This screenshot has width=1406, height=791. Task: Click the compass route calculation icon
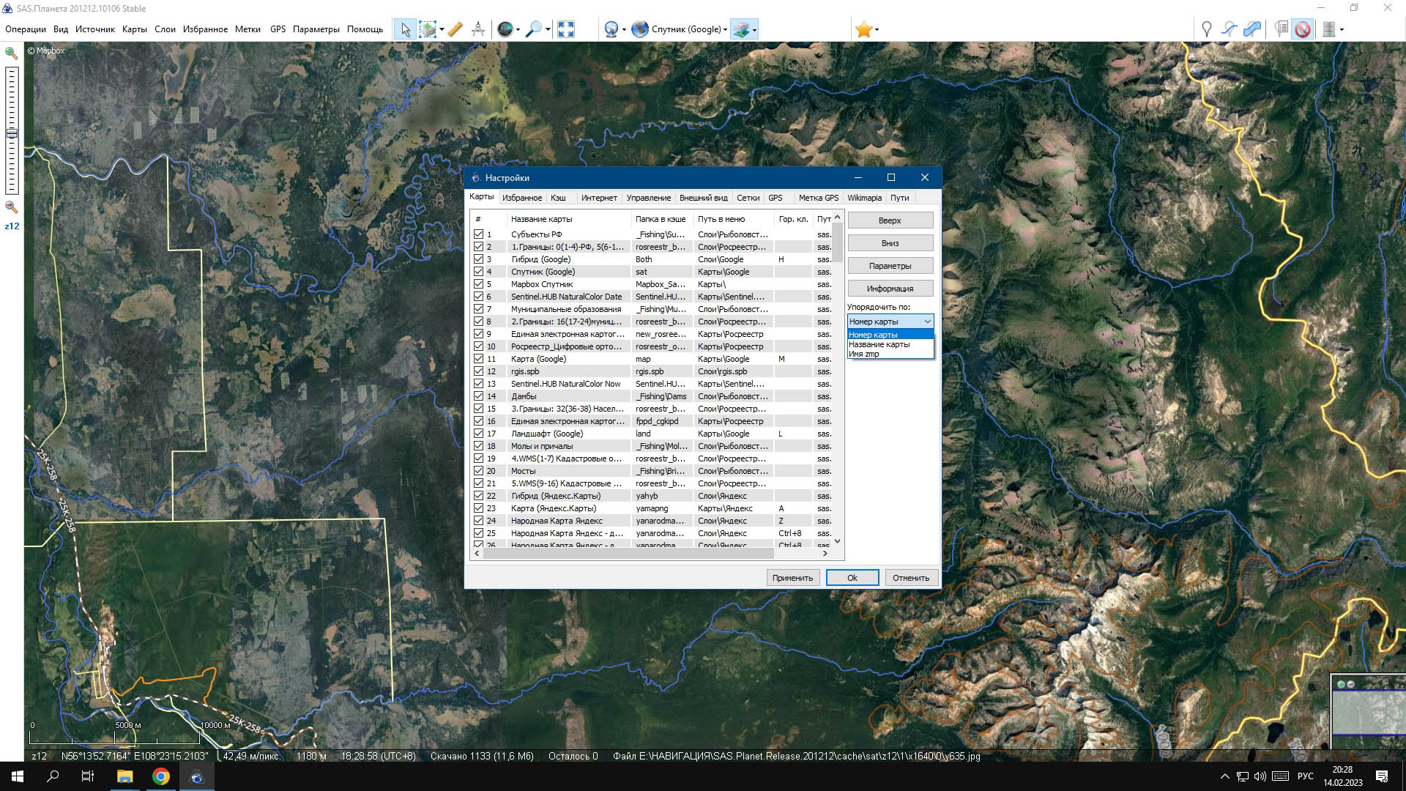(478, 29)
